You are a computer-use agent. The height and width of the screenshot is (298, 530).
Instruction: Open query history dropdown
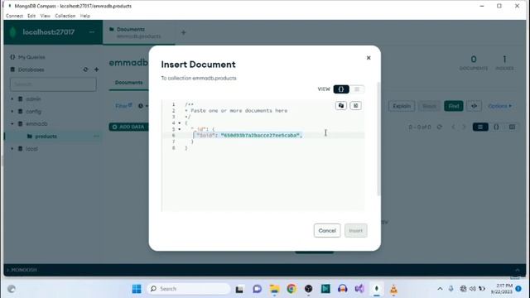[x=142, y=106]
